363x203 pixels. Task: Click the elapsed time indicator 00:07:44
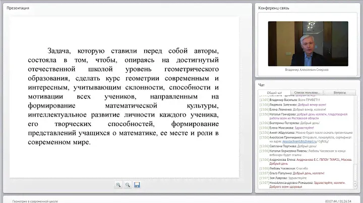(331, 200)
